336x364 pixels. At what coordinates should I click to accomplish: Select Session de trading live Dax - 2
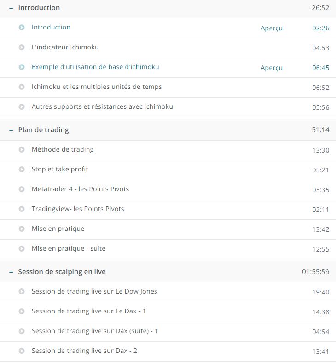pyautogui.click(x=84, y=351)
